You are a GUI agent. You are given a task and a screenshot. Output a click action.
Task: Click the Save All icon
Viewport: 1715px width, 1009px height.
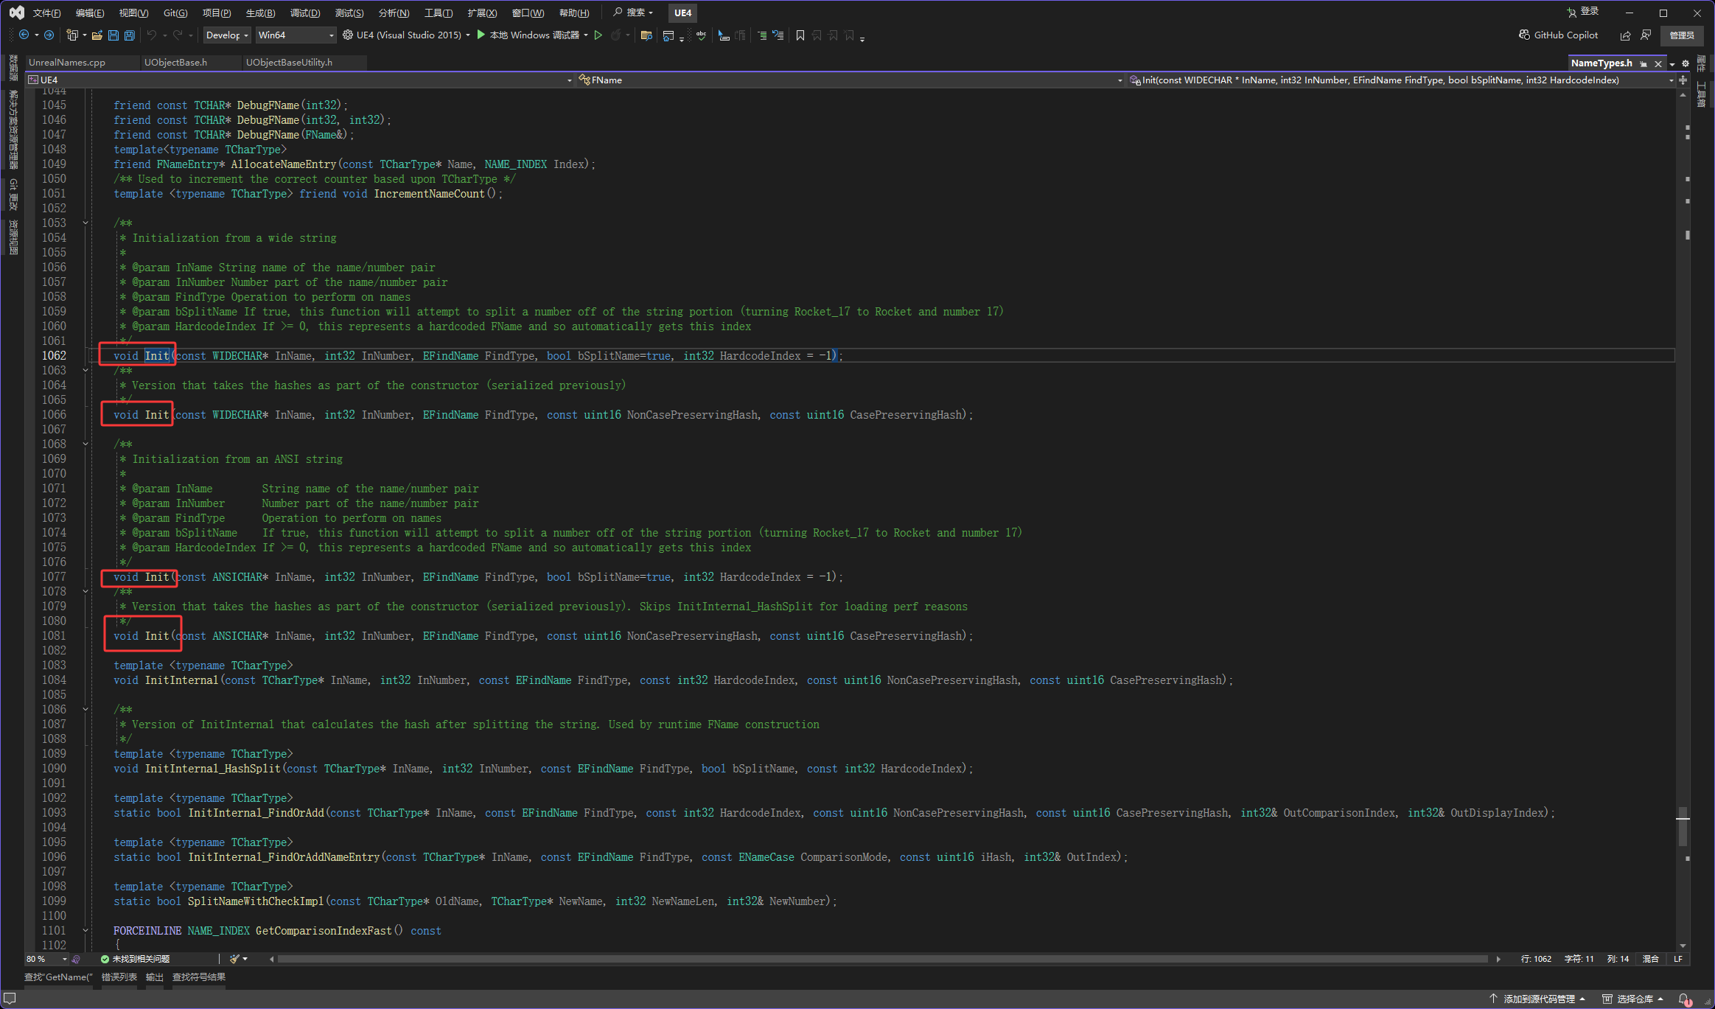coord(129,35)
